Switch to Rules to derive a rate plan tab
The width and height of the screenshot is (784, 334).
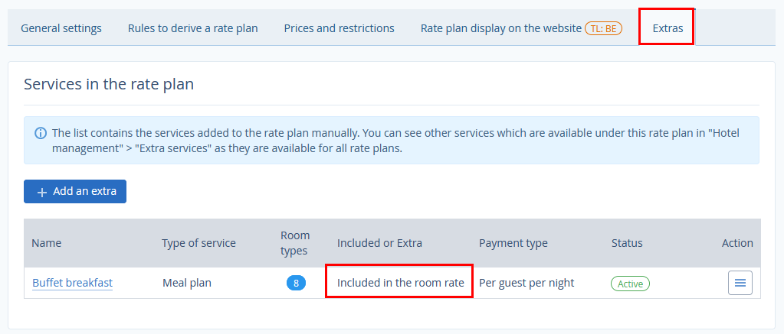point(192,28)
